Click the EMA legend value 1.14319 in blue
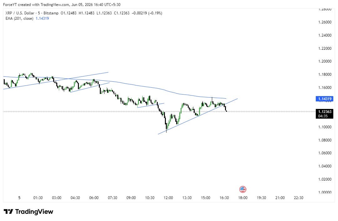The image size is (338, 221). (42, 18)
